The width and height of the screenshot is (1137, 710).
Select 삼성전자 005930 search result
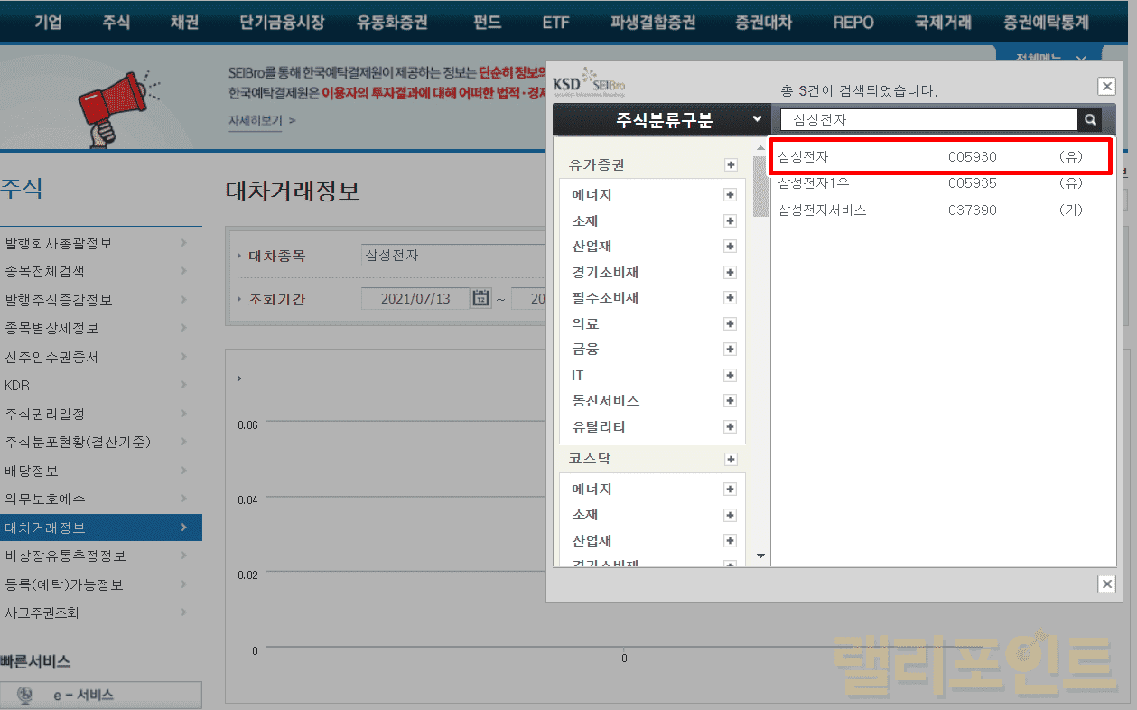click(x=940, y=157)
